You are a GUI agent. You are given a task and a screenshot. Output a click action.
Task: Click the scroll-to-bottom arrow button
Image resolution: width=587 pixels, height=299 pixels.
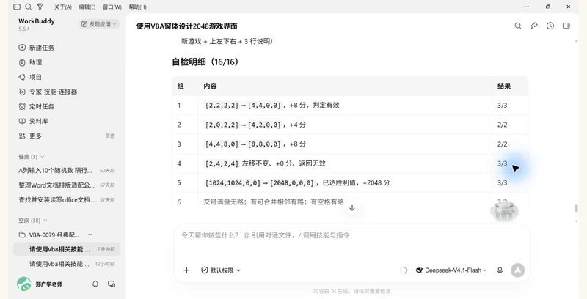click(x=352, y=208)
